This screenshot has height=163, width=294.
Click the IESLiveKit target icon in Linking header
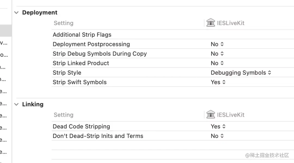click(x=211, y=114)
